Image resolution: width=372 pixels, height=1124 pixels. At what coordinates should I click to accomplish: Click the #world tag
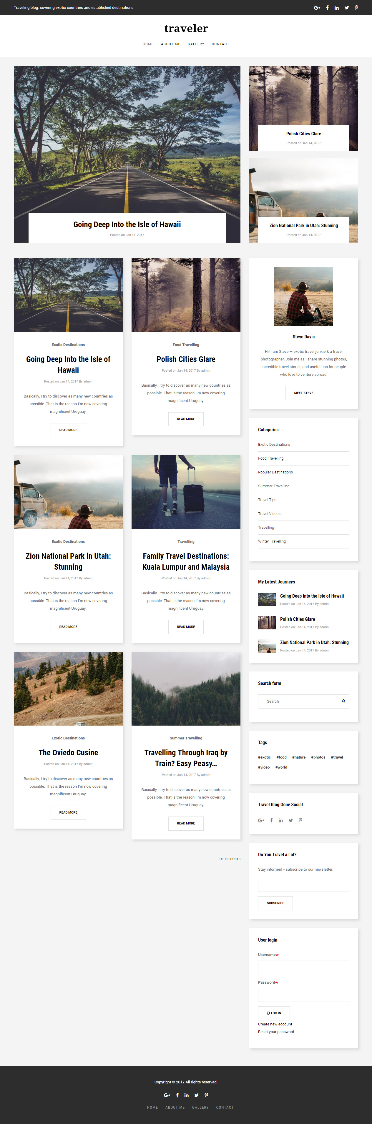[281, 767]
